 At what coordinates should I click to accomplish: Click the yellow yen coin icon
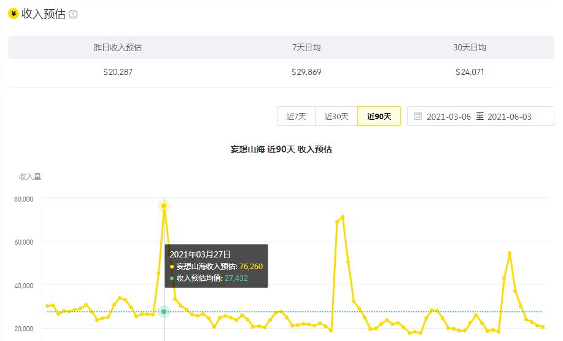point(14,14)
